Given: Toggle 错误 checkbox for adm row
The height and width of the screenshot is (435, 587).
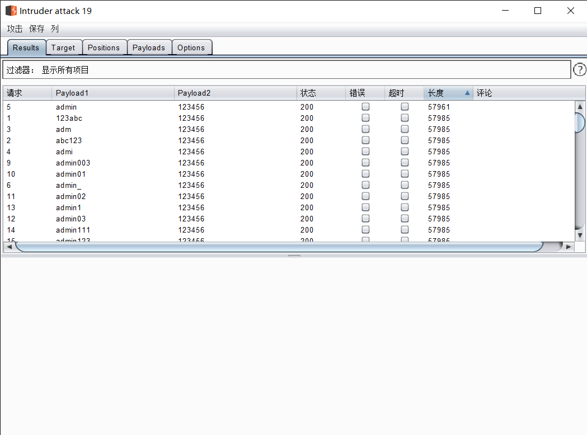Looking at the screenshot, I should (x=365, y=129).
